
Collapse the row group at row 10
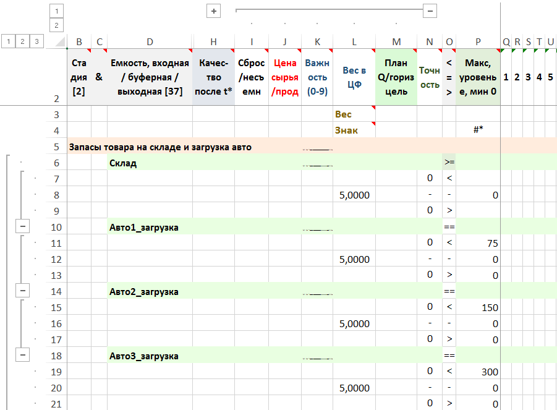[23, 227]
